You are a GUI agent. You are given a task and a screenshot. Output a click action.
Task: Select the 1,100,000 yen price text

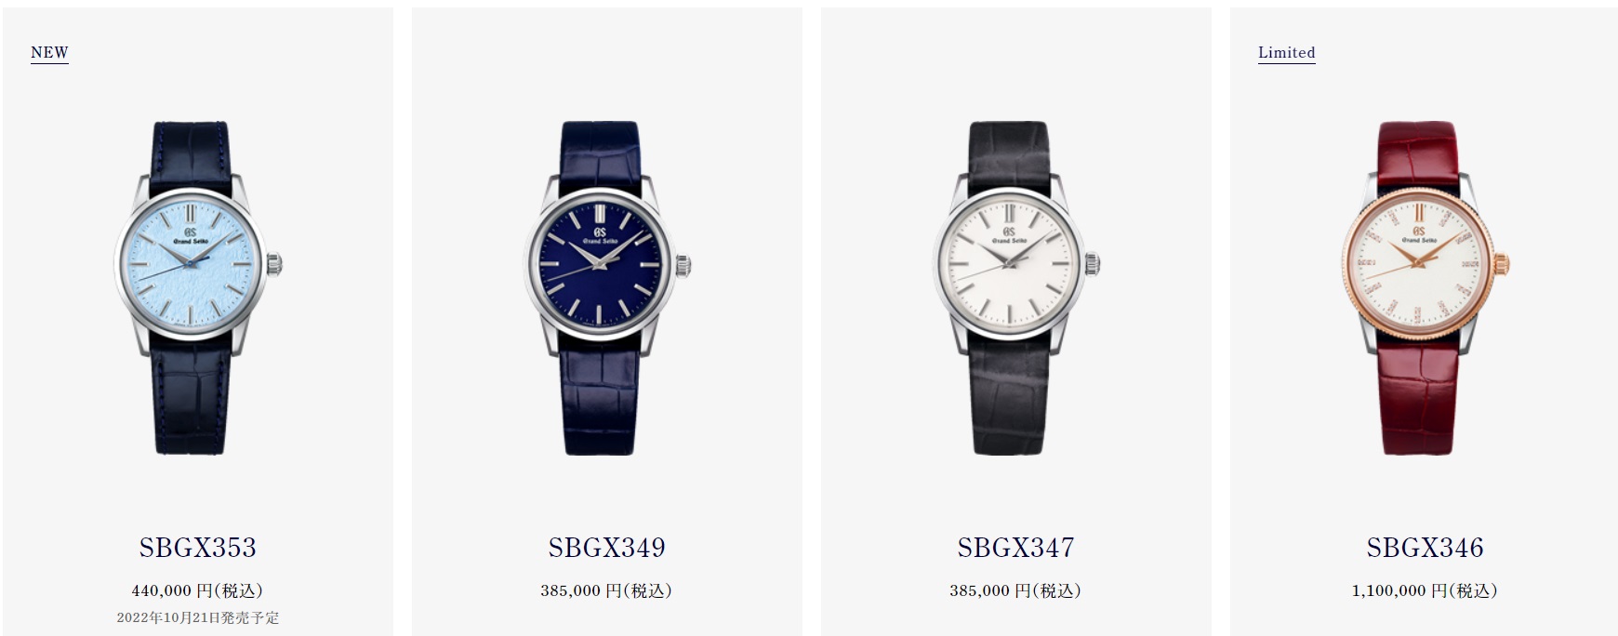tap(1425, 590)
